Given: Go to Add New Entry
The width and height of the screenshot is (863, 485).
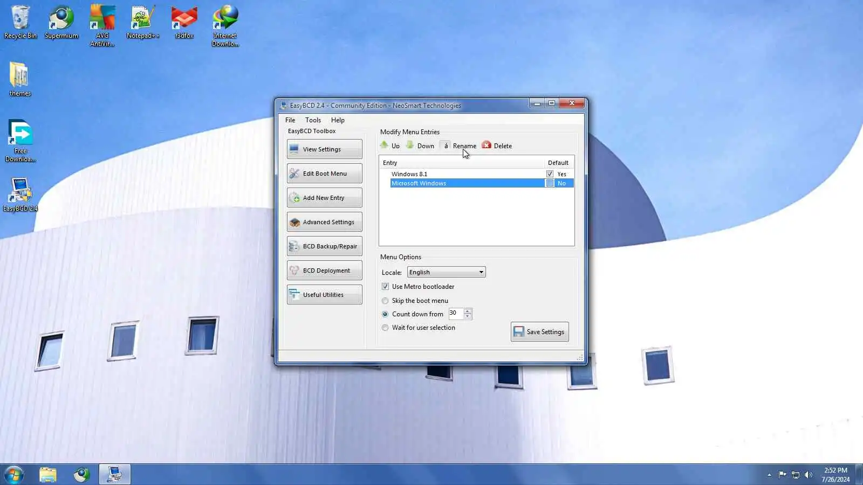Looking at the screenshot, I should pos(324,198).
